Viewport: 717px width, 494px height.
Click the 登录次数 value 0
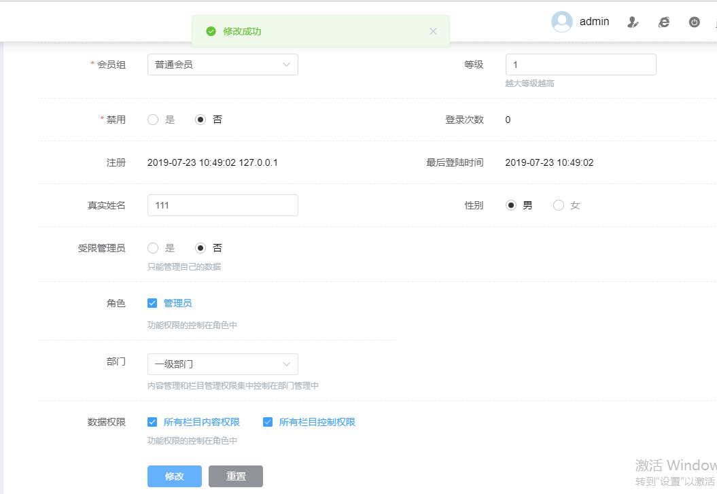(x=508, y=120)
